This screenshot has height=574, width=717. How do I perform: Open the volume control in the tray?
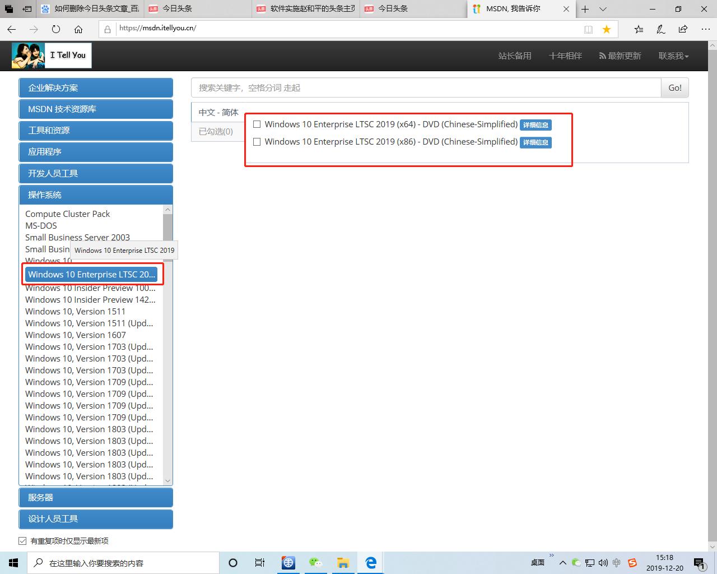(x=603, y=563)
